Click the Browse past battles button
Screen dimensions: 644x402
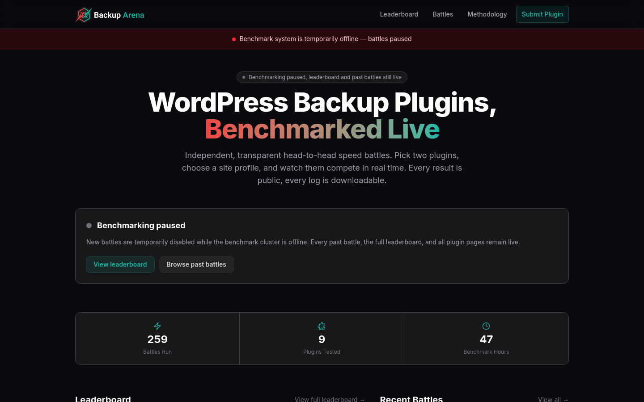coord(196,264)
